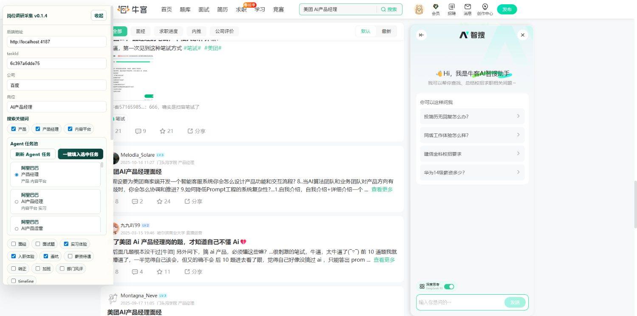Viewport: 637px width, 316px height.
Task: Switch to the 内推 filter tab
Action: (197, 31)
